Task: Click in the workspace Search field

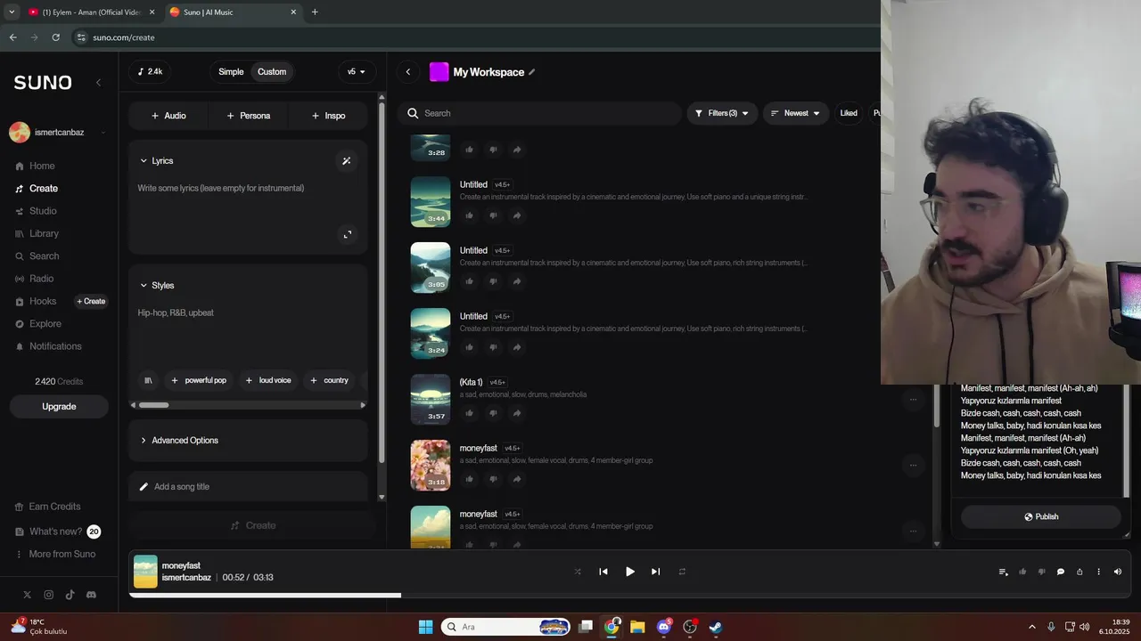Action: (540, 113)
